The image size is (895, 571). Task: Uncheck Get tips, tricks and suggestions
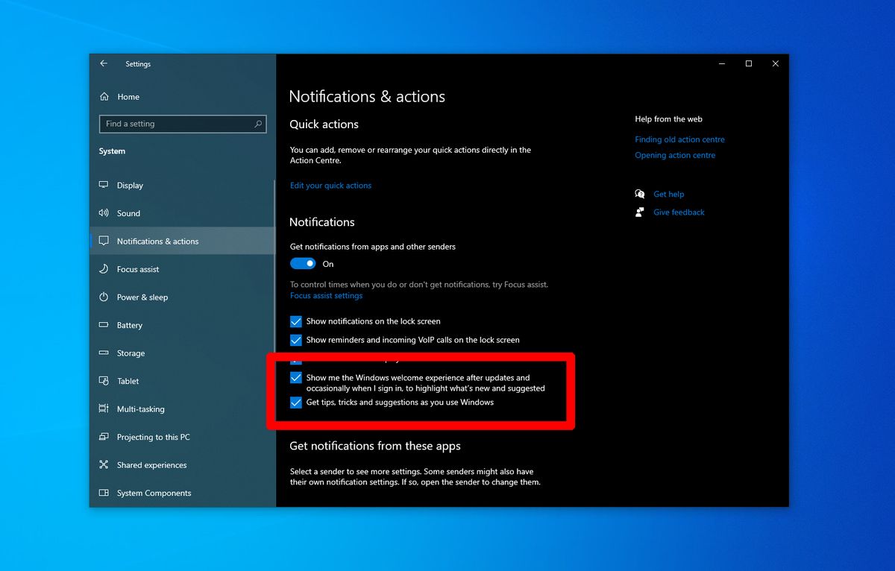296,403
